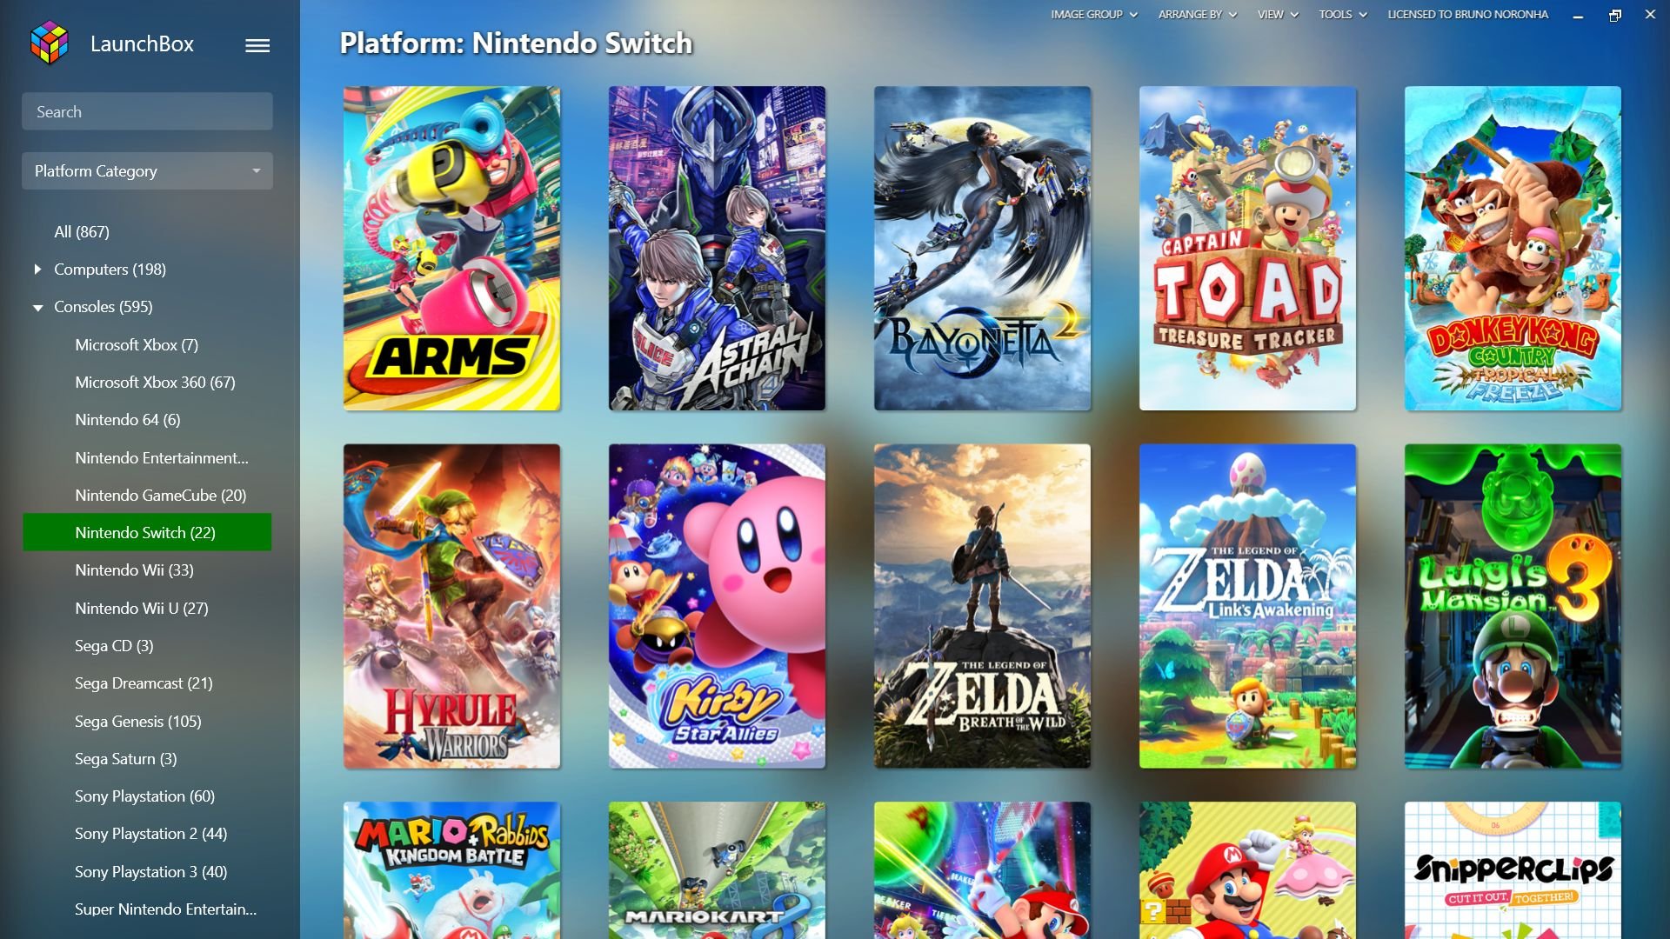1670x939 pixels.
Task: Select Astral Chain box art
Action: [x=717, y=248]
